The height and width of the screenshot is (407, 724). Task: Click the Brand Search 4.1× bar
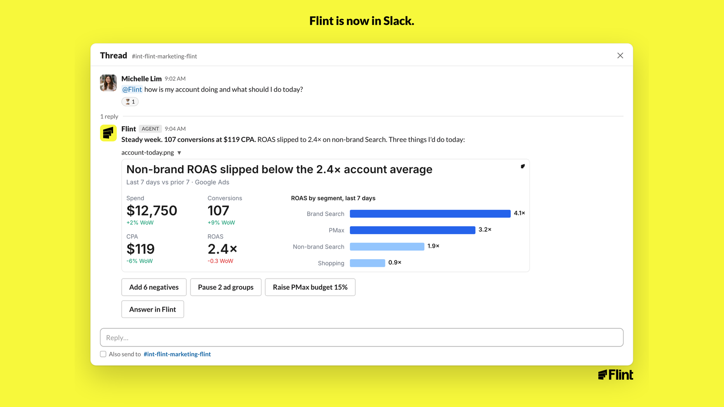(430, 213)
